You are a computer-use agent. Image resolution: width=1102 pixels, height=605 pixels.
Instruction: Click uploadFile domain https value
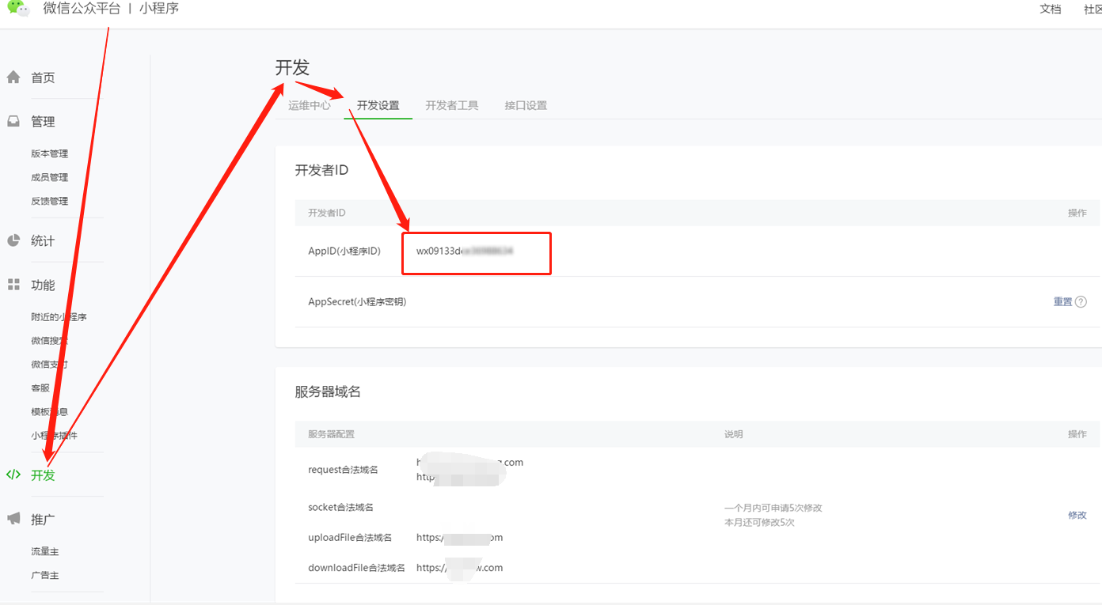point(459,538)
